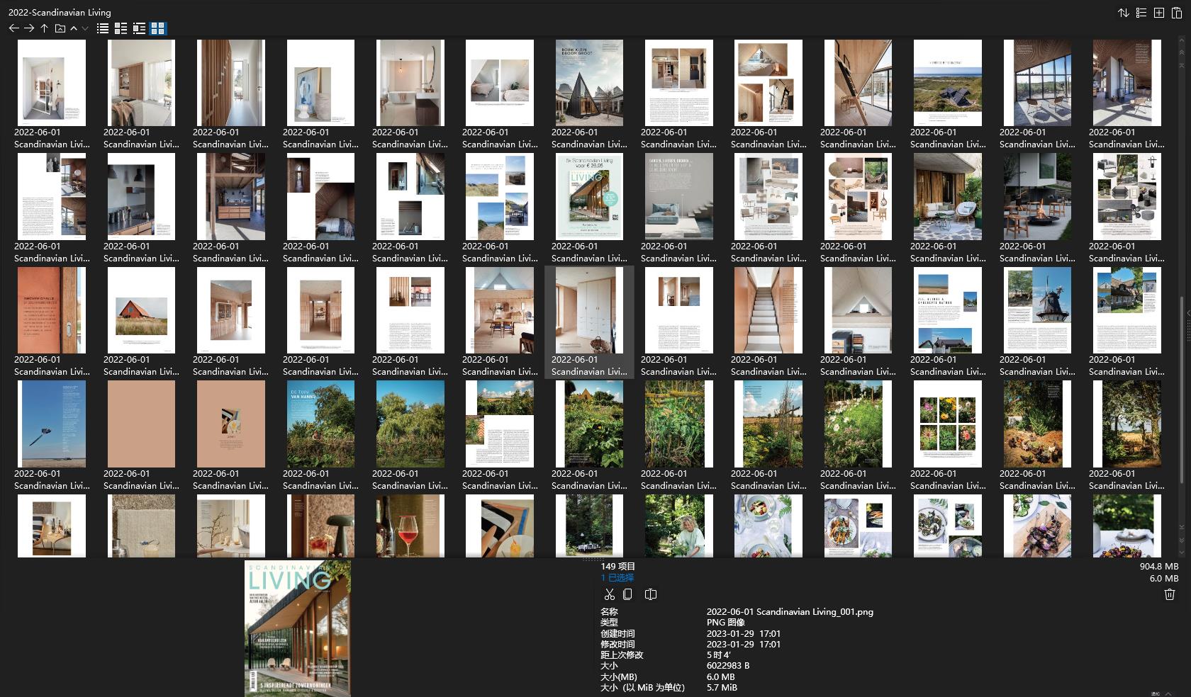Screen dimensions: 1191x697
Task: Enable details view layout
Action: pos(121,28)
